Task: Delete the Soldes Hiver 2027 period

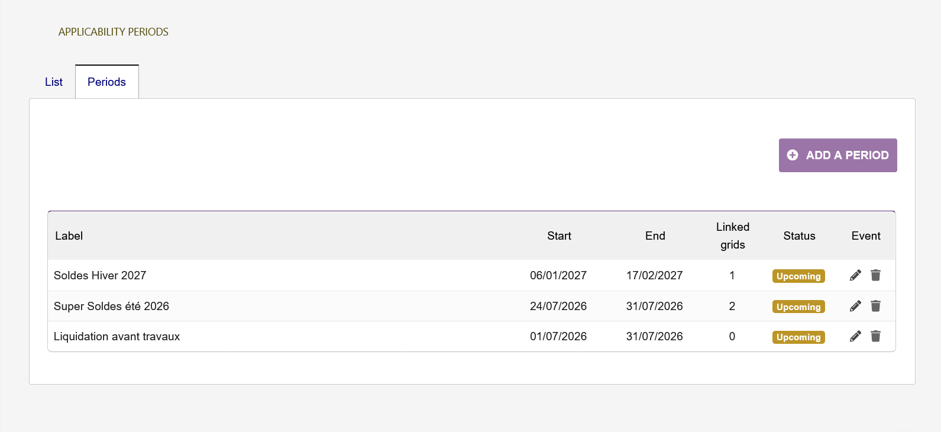Action: (x=876, y=275)
